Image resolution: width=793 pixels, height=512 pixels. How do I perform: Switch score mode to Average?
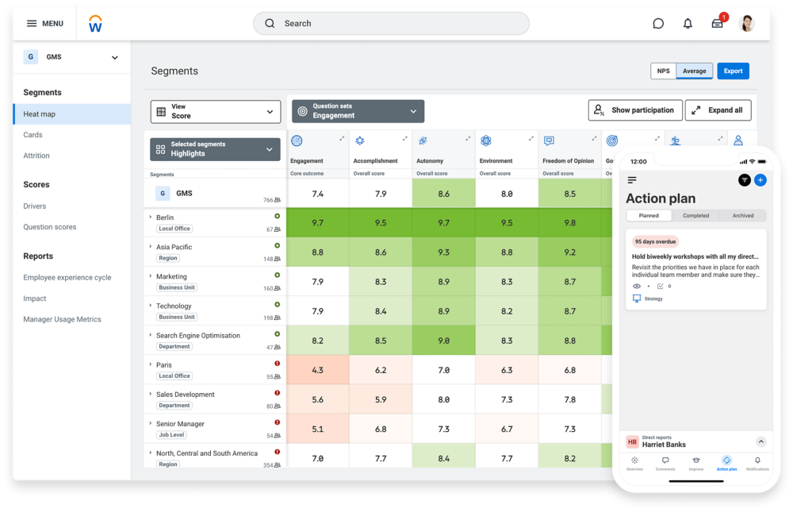point(694,71)
